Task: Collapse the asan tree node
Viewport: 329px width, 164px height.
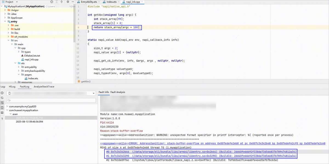Action: point(10,114)
